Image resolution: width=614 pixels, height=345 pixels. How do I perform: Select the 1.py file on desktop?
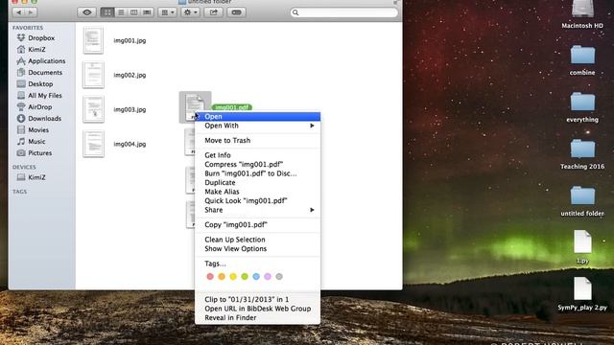tap(582, 246)
